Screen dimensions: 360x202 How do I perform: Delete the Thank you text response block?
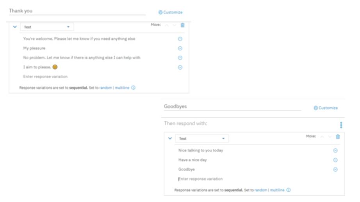pyautogui.click(x=183, y=25)
